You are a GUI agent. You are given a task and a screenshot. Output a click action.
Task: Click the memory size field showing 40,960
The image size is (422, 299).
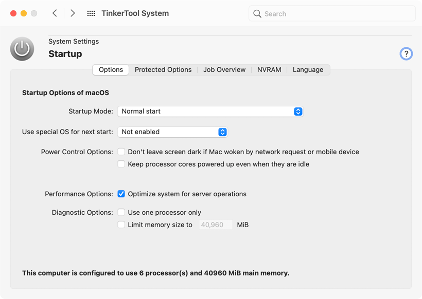click(x=216, y=225)
